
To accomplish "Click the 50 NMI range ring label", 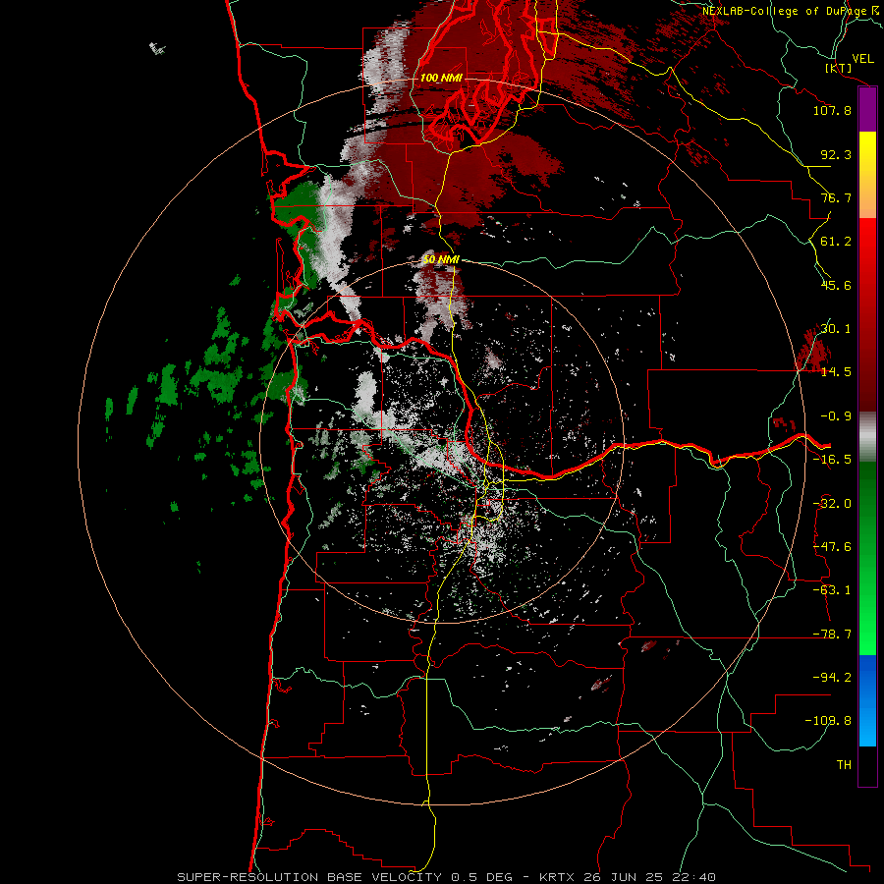I will (x=441, y=259).
